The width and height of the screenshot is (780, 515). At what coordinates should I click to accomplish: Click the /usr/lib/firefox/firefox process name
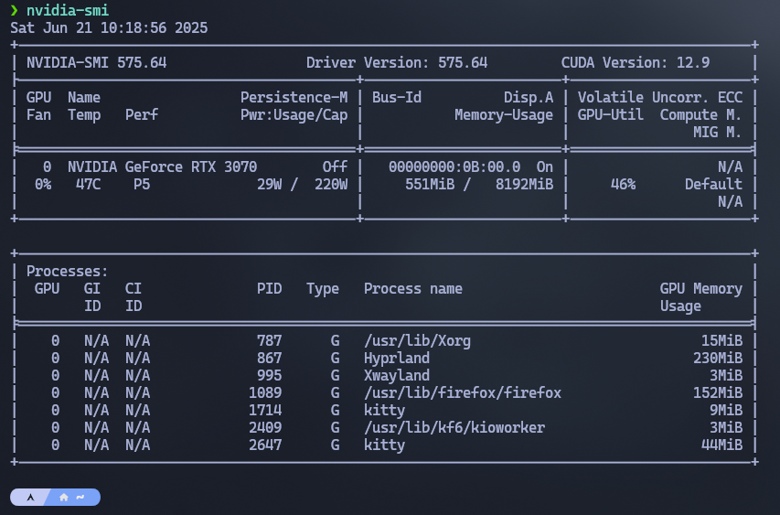462,393
